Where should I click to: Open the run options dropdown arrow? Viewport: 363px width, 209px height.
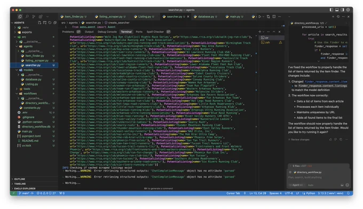coord(263,17)
